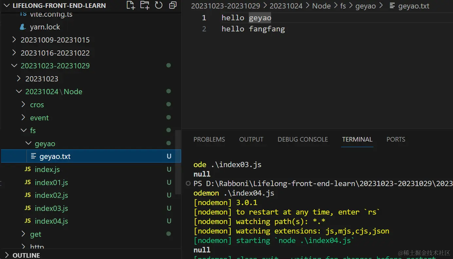Click 'odemon .\index04.js' terminal command line

[234, 193]
